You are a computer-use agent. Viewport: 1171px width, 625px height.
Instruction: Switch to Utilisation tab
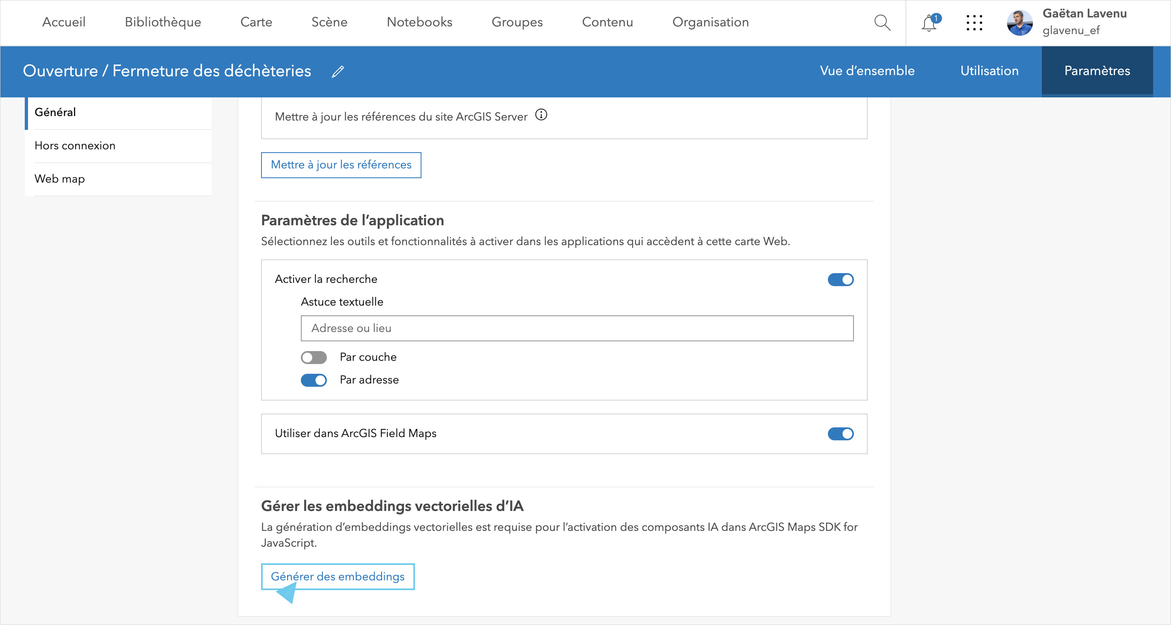(989, 71)
